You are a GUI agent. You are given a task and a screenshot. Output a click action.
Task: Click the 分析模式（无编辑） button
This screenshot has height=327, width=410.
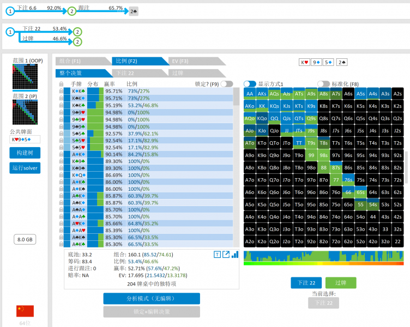coord(152,298)
